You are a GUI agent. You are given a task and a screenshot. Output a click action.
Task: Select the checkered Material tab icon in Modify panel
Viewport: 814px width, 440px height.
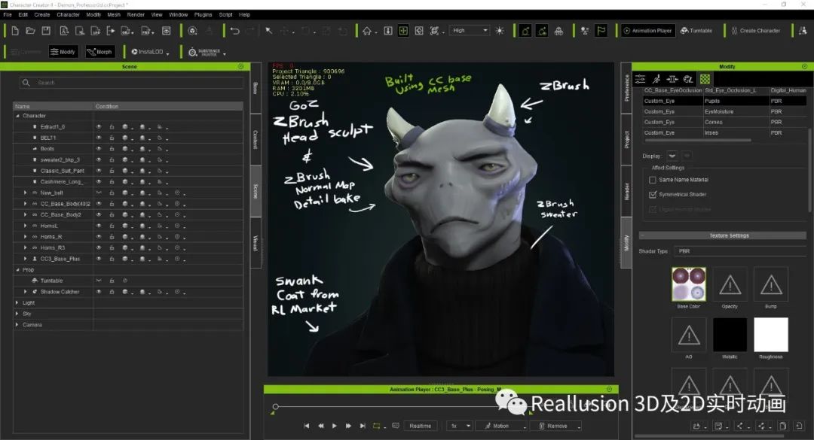[x=705, y=79]
